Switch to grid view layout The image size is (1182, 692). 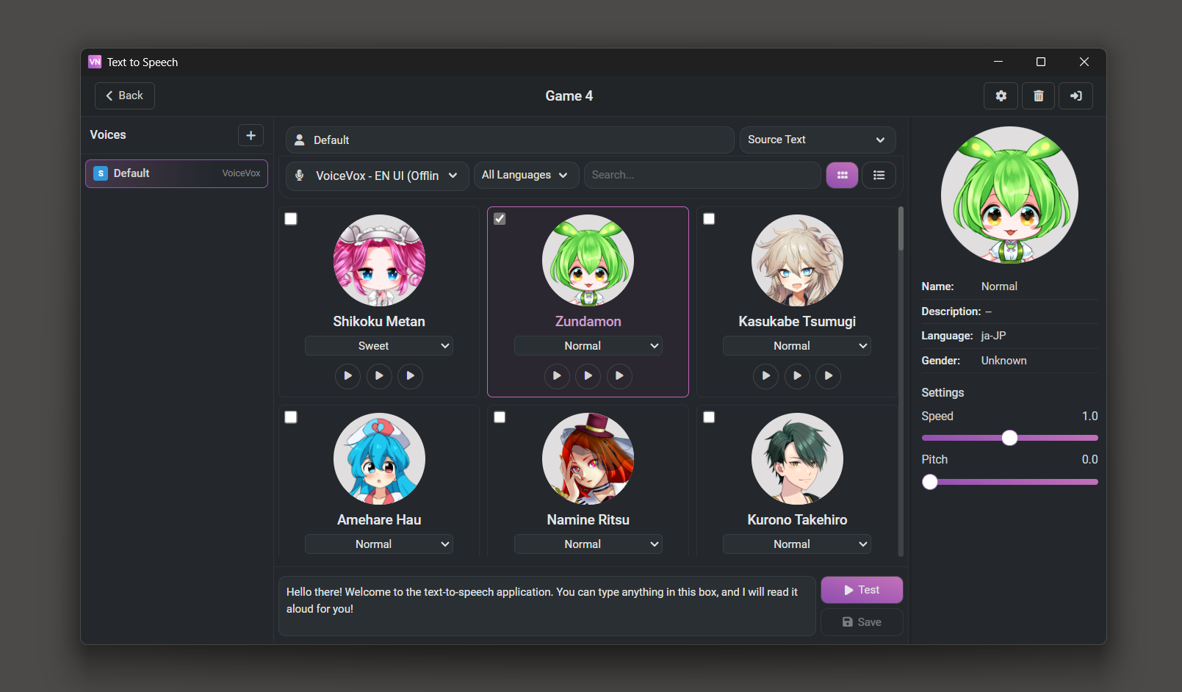pos(842,176)
